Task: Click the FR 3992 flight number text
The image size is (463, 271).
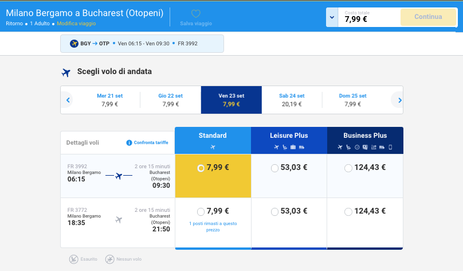Action: (77, 167)
